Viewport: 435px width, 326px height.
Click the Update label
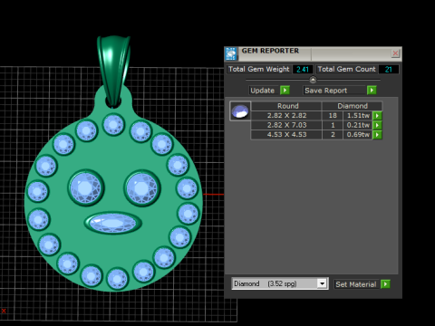coord(262,91)
